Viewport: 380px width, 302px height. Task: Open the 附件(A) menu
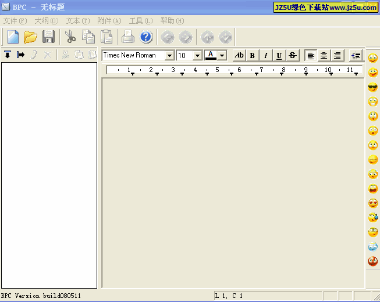tap(109, 21)
